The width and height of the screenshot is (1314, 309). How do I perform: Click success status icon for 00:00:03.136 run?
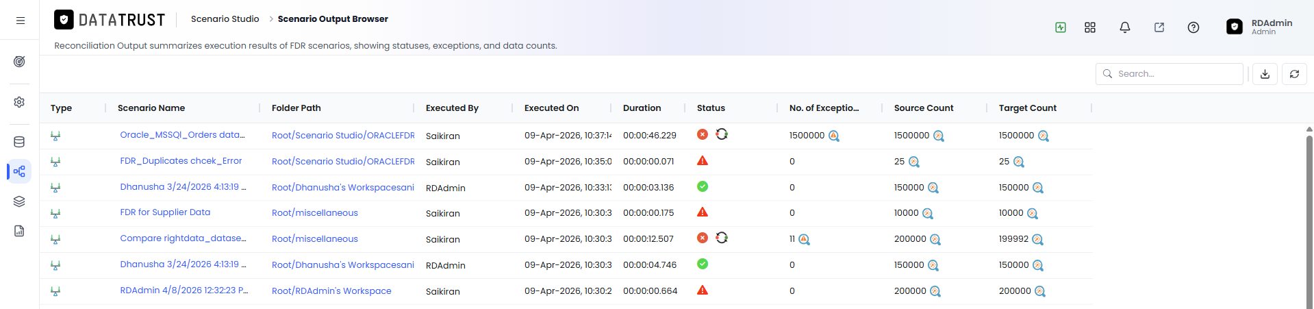tap(703, 186)
